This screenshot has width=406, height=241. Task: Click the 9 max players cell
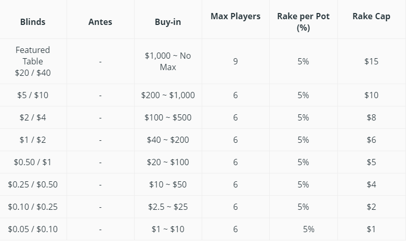[235, 61]
